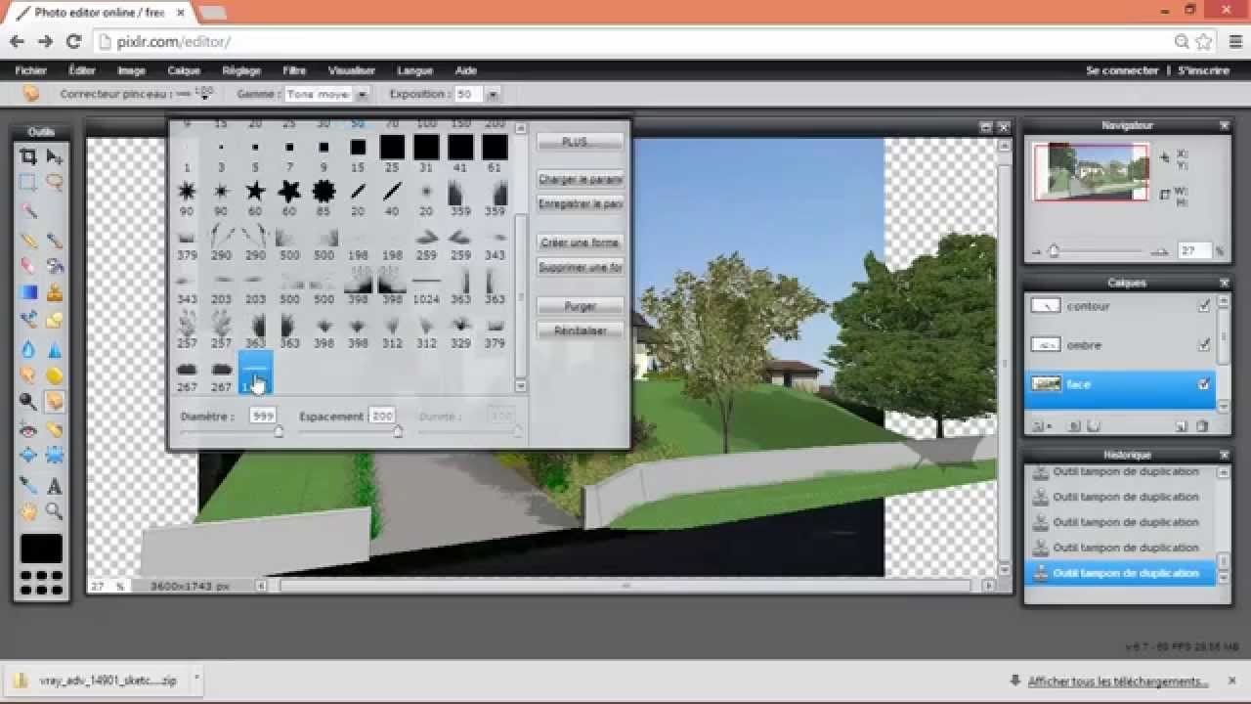Select the Pencil tool
Screen dimensions: 1251x704
coord(28,240)
